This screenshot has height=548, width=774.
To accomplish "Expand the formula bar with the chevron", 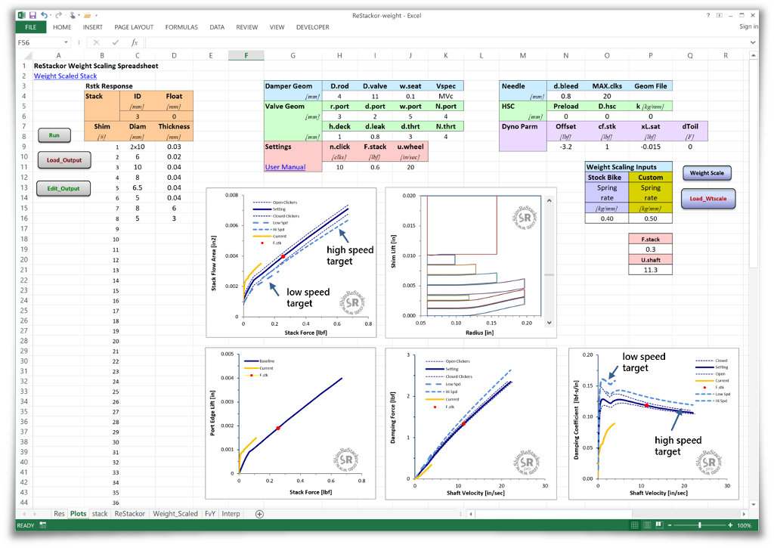I will pyautogui.click(x=753, y=42).
